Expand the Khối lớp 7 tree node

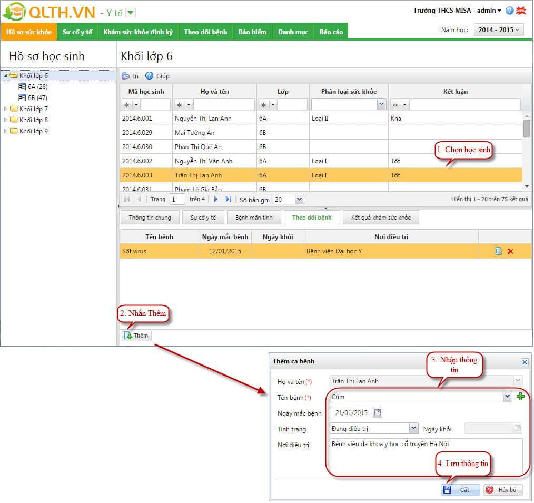6,109
